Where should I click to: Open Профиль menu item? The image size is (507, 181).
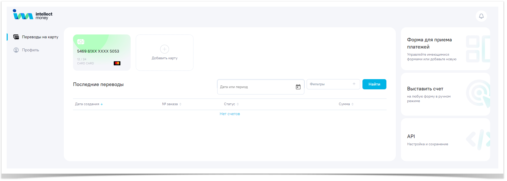click(x=30, y=50)
